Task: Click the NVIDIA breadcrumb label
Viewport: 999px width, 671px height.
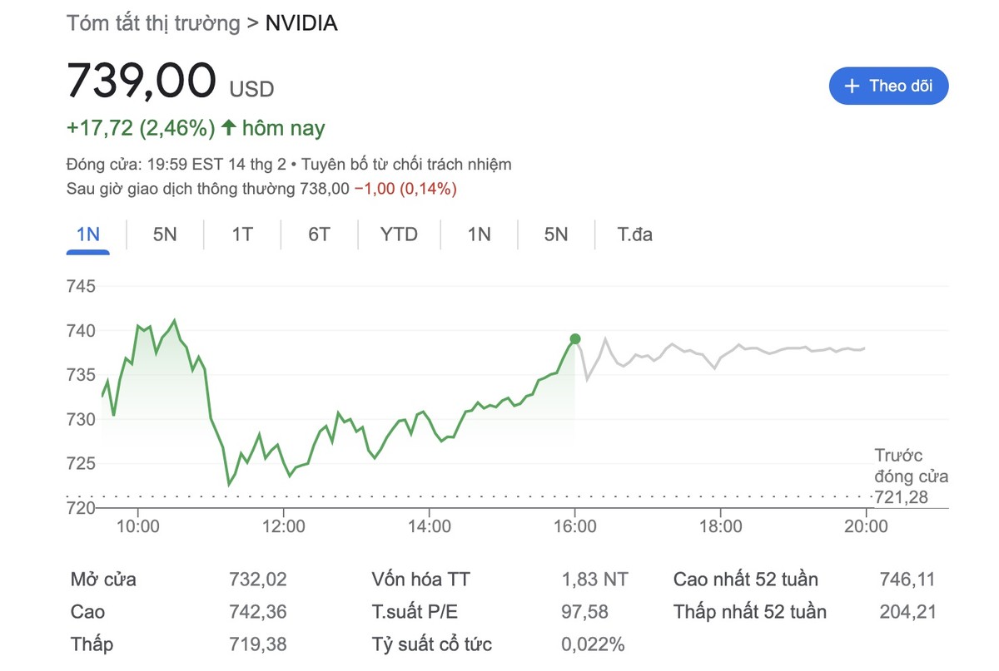Action: point(301,23)
